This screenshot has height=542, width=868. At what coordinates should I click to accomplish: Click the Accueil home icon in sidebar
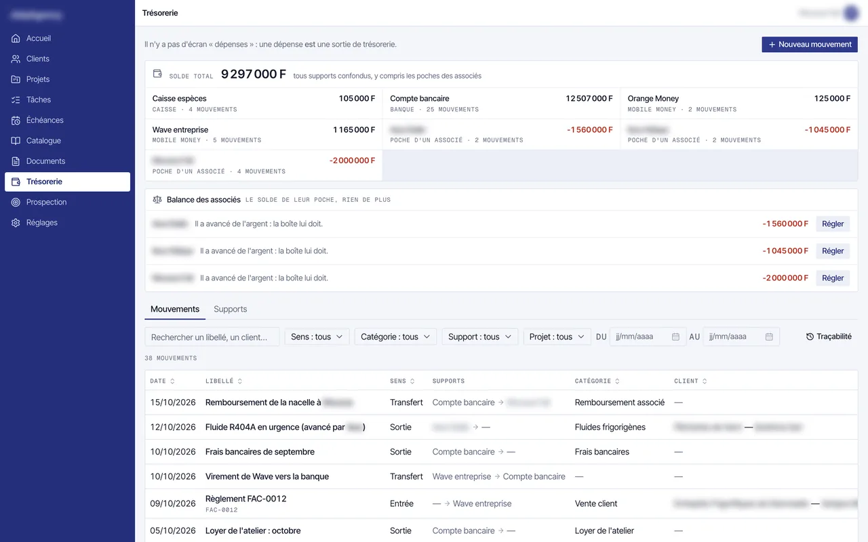tap(16, 39)
